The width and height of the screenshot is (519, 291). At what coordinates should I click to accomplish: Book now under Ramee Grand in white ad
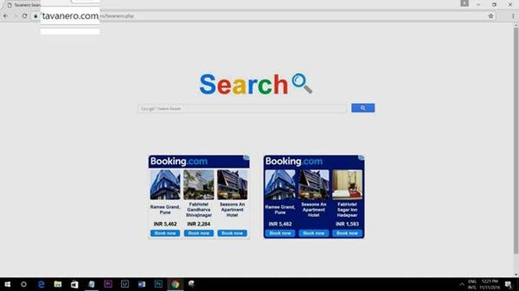click(x=165, y=233)
